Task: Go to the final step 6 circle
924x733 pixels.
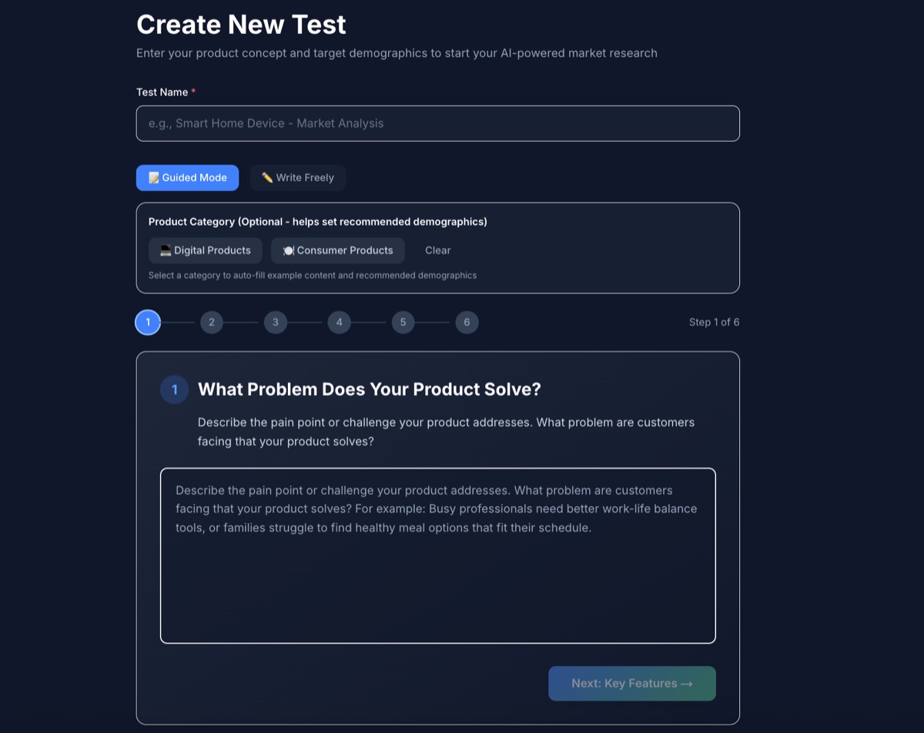Action: pos(467,322)
